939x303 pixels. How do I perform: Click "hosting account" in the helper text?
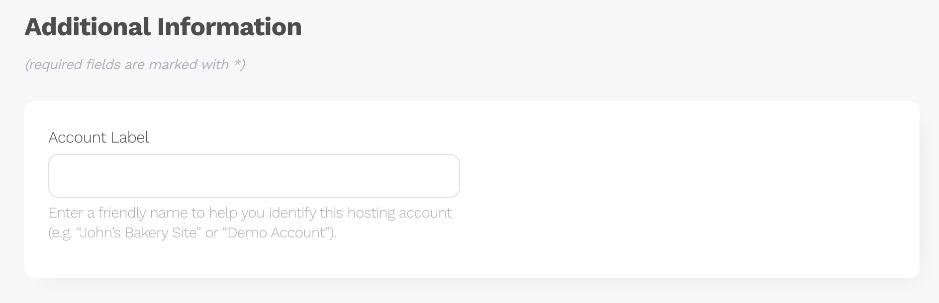tap(399, 213)
